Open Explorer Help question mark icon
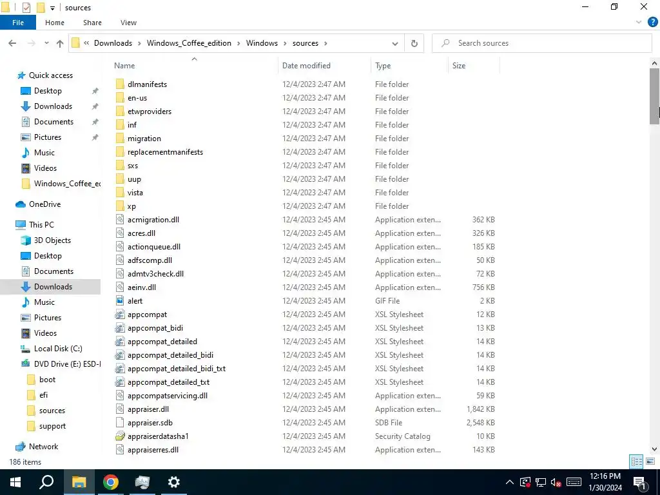660x495 pixels. point(652,23)
